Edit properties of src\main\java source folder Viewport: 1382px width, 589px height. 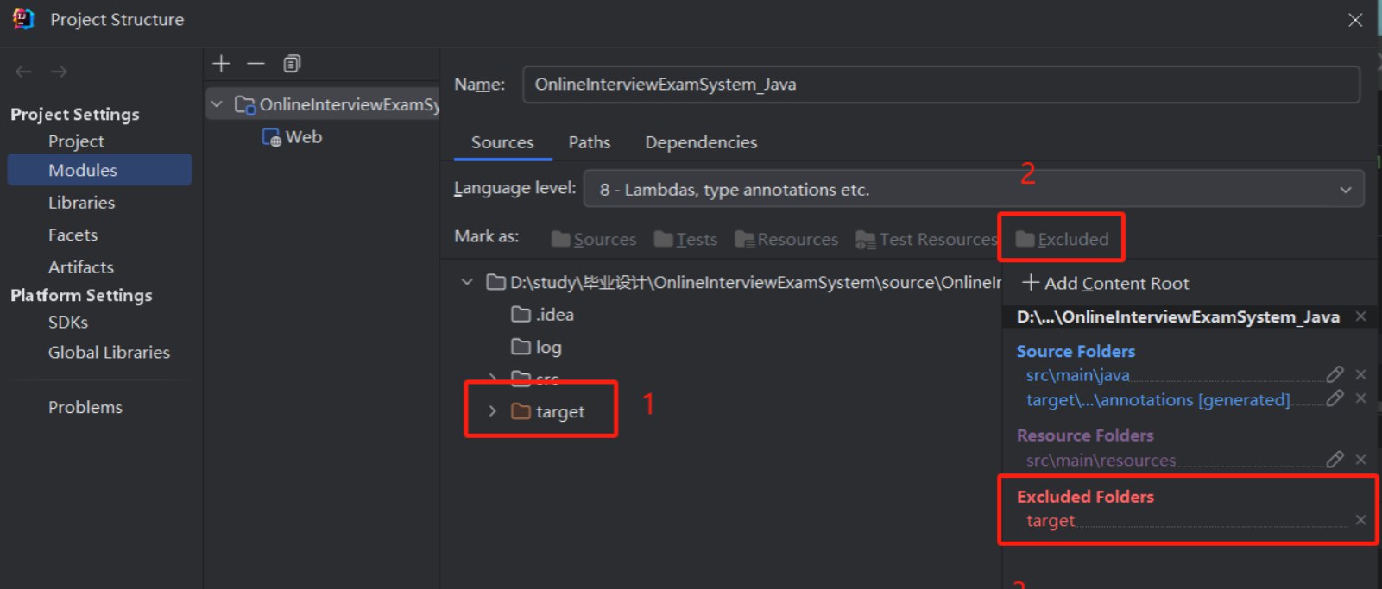[1335, 374]
